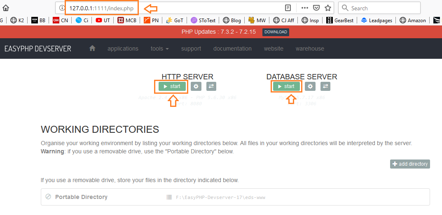Open the K2 bookmark
This screenshot has height=215, width=442.
point(17,20)
